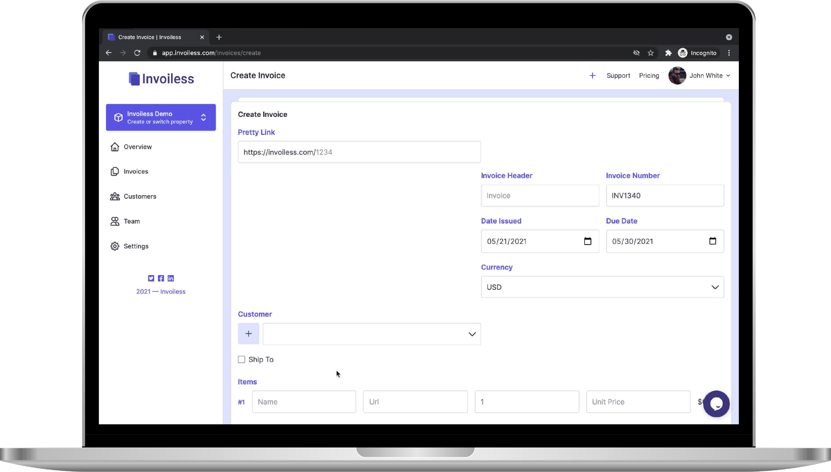The image size is (831, 472).
Task: Open the Invoiless Facebook page
Action: click(x=161, y=278)
